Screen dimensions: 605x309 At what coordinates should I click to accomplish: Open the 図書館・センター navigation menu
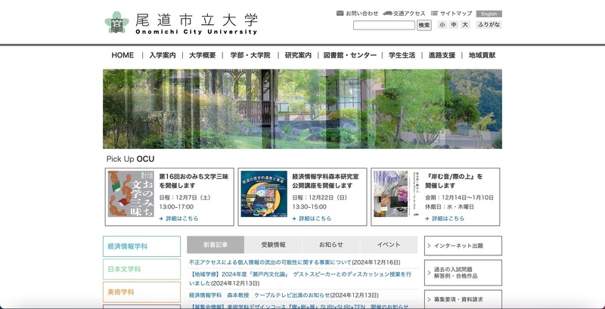(x=349, y=56)
